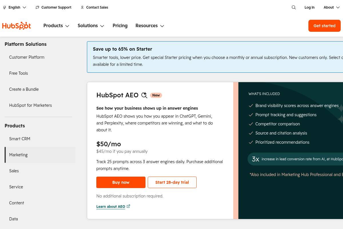Viewport: 343px width, 229px height.
Task: Click the New badge next to HubSpot AEO
Action: [156, 95]
